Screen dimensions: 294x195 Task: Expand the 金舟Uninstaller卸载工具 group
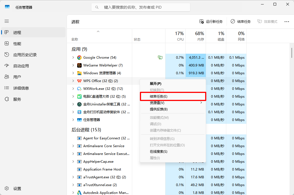(73, 104)
